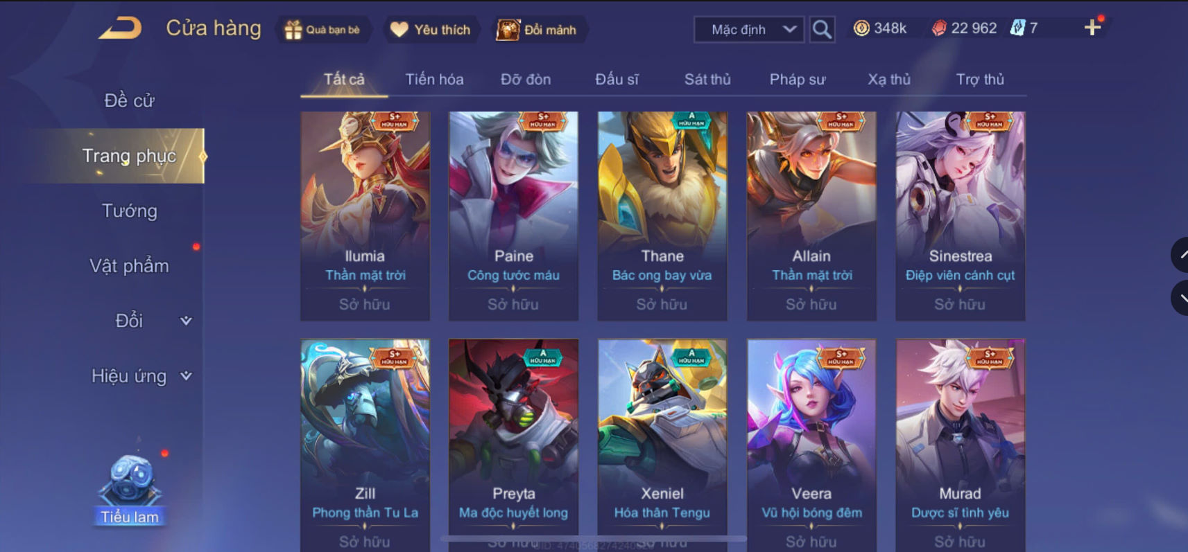Select Tướng in the left sidebar

[130, 211]
